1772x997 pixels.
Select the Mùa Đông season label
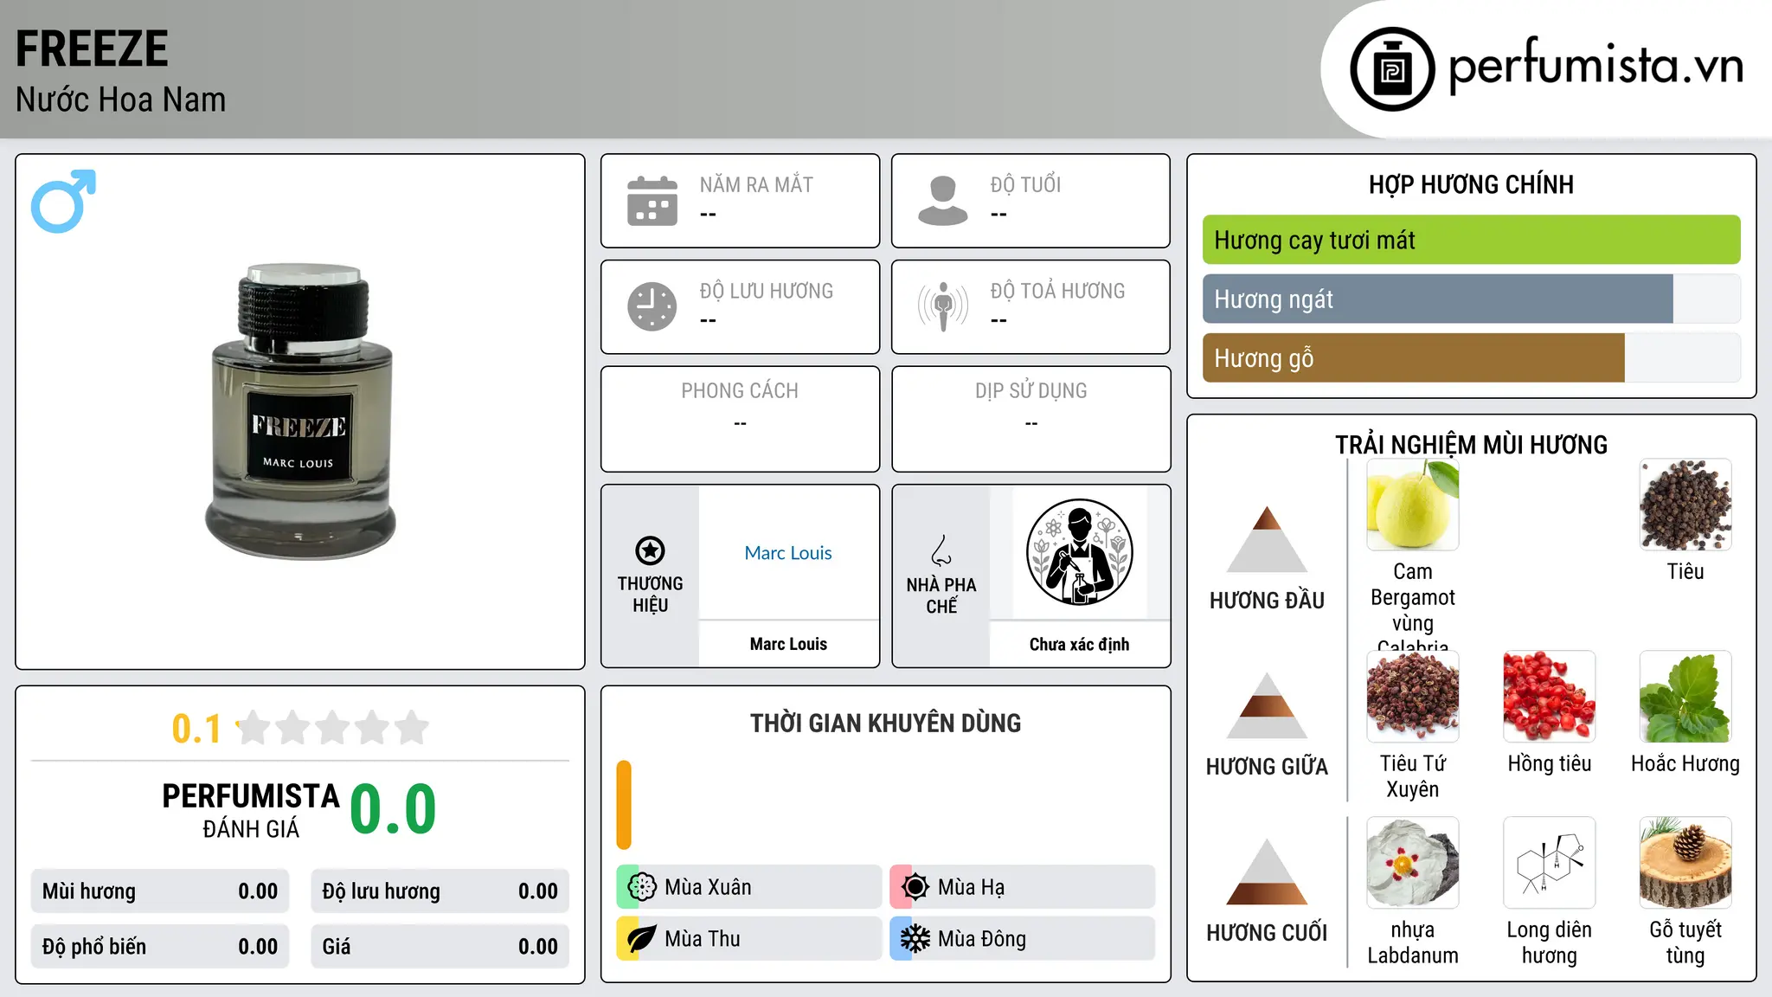(982, 939)
